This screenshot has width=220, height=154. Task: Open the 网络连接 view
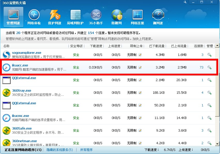click(x=138, y=17)
